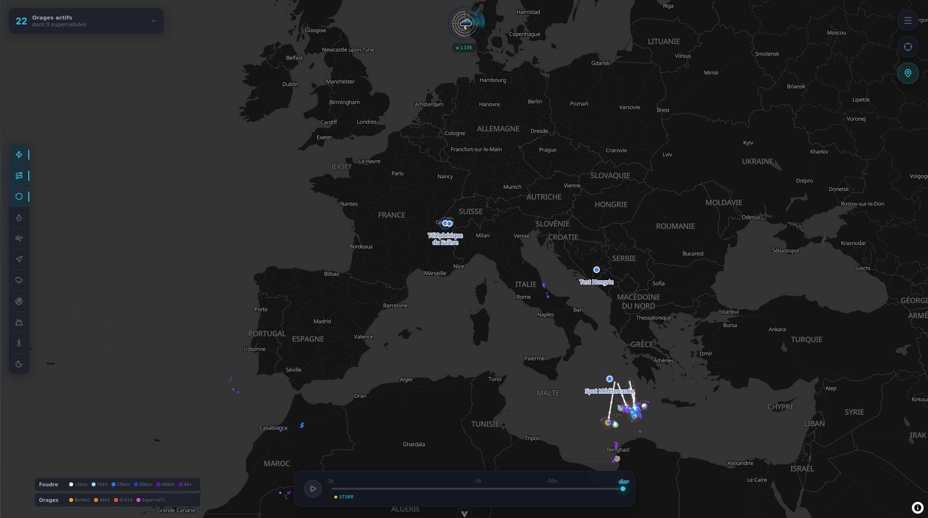Open the crosshair centering menu option
Screen dimensions: 928x518
[x=908, y=47]
